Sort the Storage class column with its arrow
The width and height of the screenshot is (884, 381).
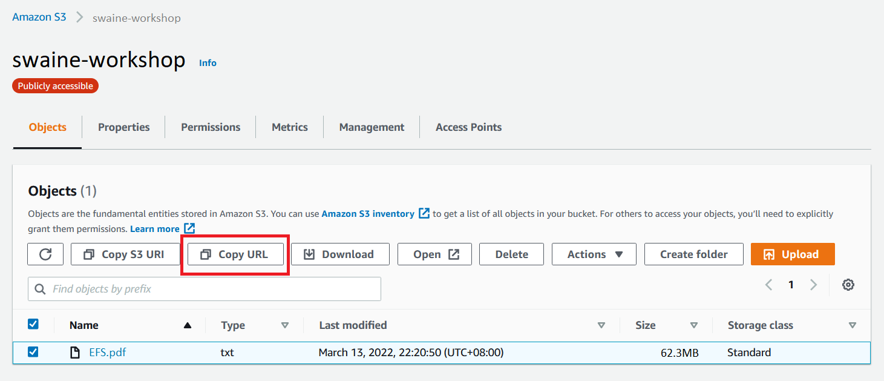pyautogui.click(x=853, y=325)
